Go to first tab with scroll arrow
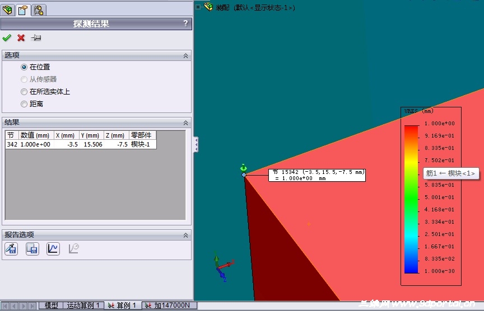The image size is (484, 311). [5, 306]
